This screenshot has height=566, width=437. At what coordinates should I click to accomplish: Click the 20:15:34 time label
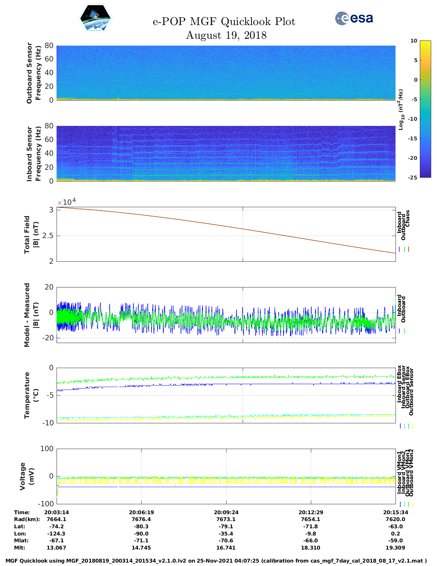point(395,512)
